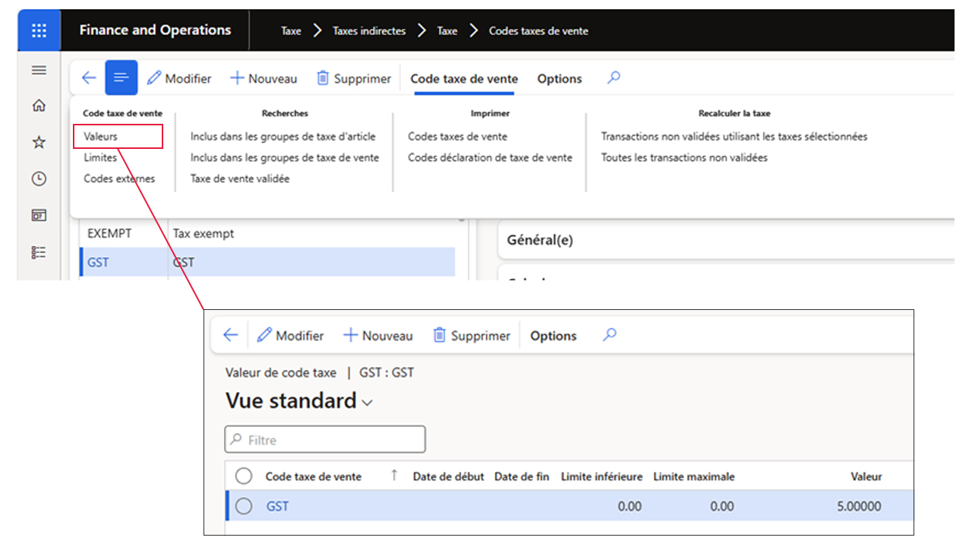Choose Toutes les transactions non validées
This screenshot has width=972, height=547.
pos(684,157)
